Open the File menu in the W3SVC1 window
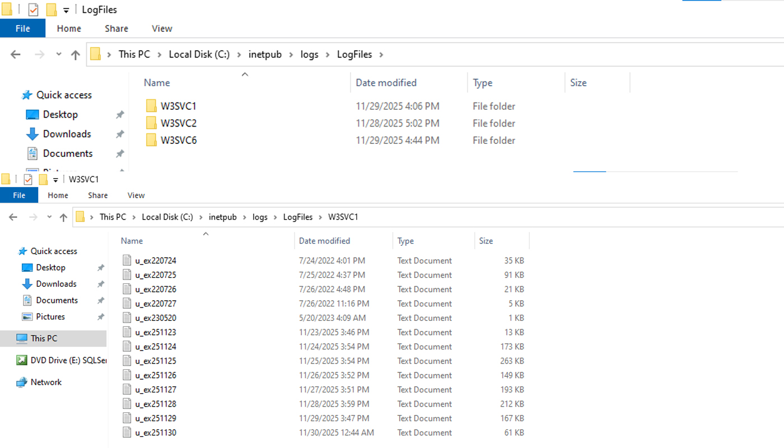 19,195
